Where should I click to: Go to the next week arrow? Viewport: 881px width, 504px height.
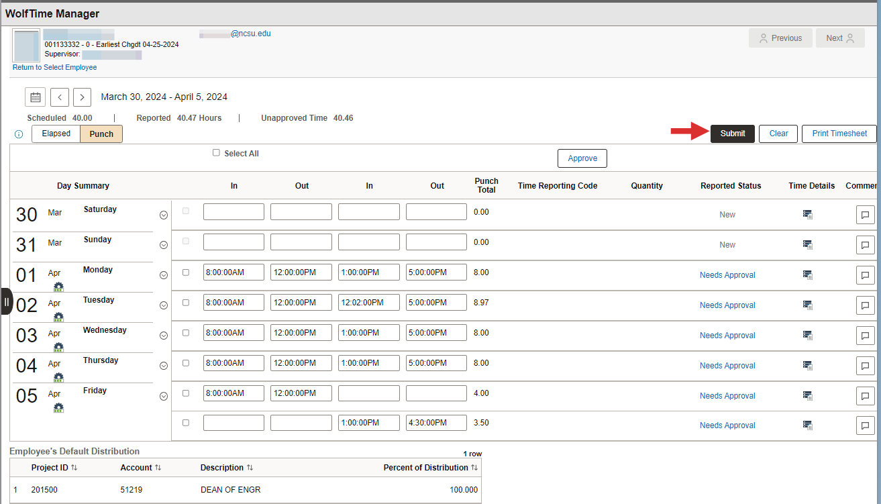pyautogui.click(x=82, y=97)
